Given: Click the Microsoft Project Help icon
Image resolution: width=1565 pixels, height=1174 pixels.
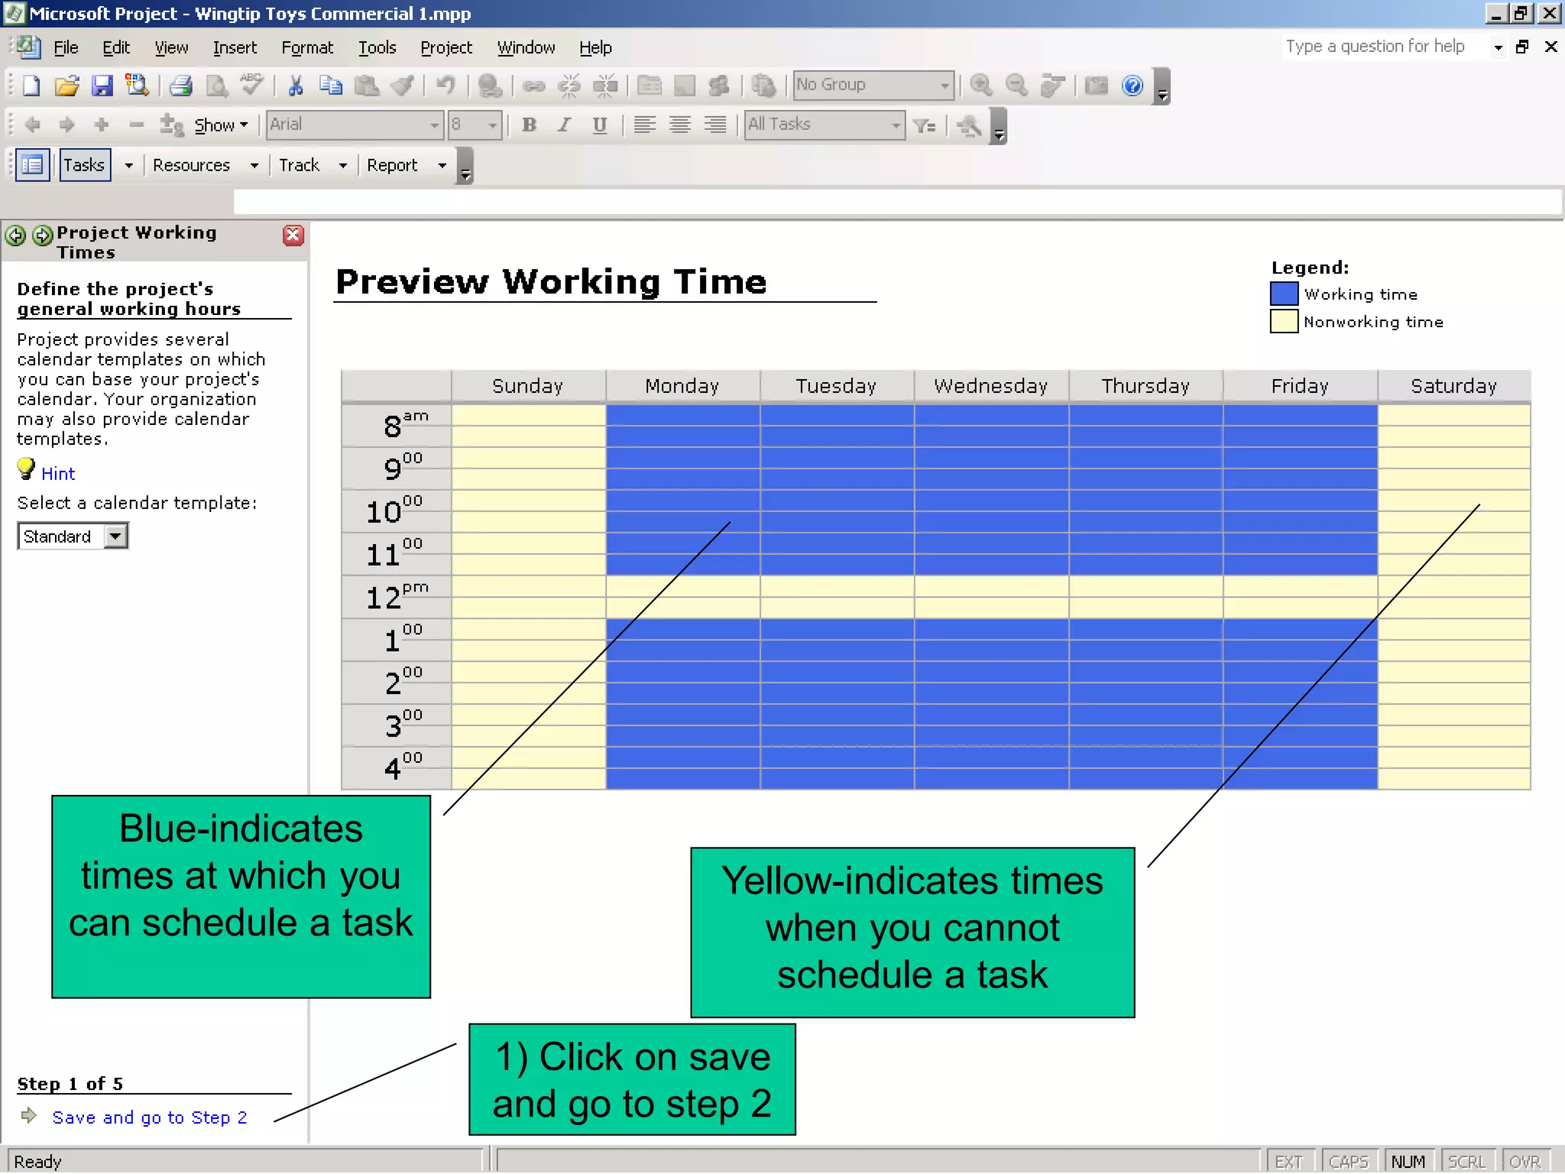Looking at the screenshot, I should [x=1132, y=86].
